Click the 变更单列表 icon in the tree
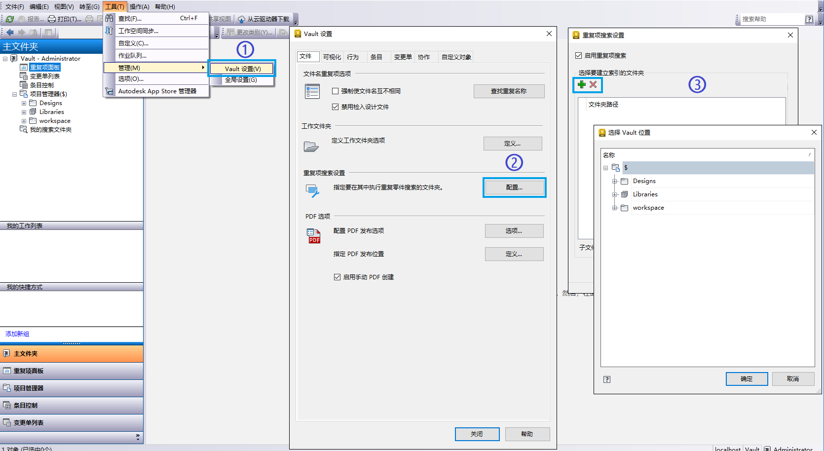Viewport: 824px width, 451px height. pos(24,76)
